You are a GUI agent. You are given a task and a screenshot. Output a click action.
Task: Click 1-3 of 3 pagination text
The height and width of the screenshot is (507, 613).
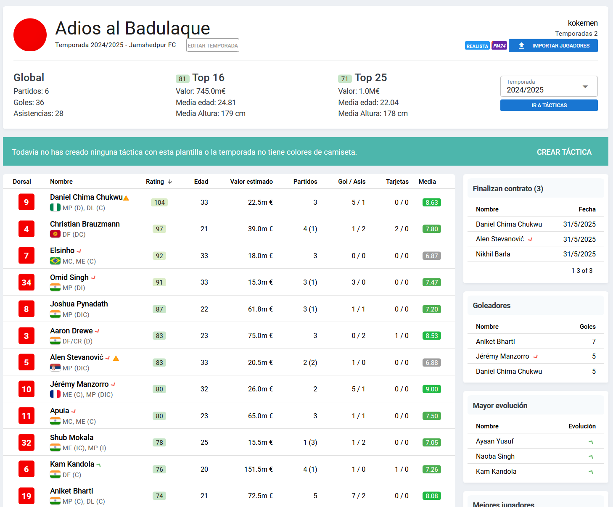click(582, 271)
